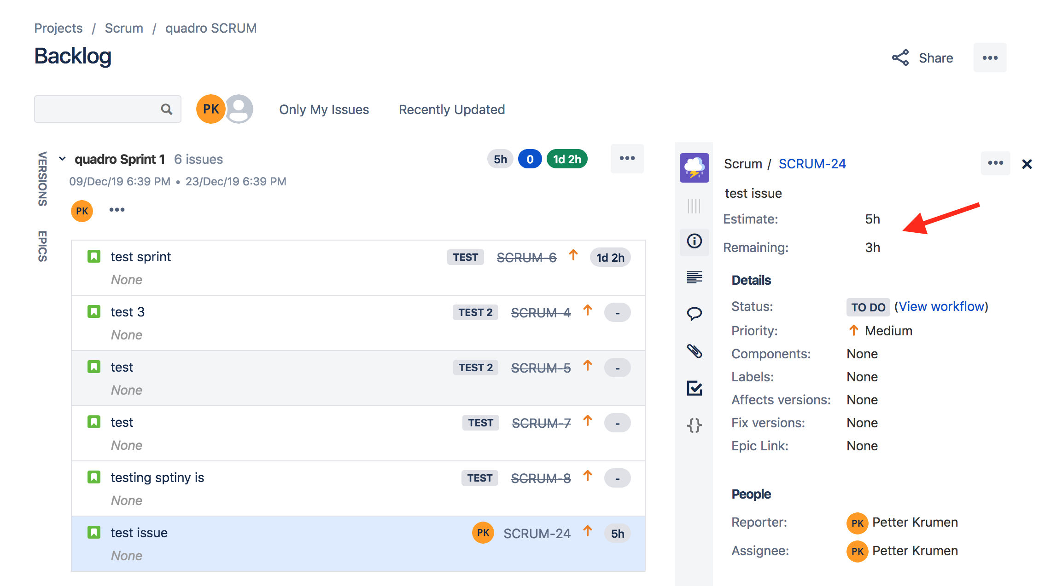
Task: Open the comments speech bubble icon
Action: click(694, 314)
